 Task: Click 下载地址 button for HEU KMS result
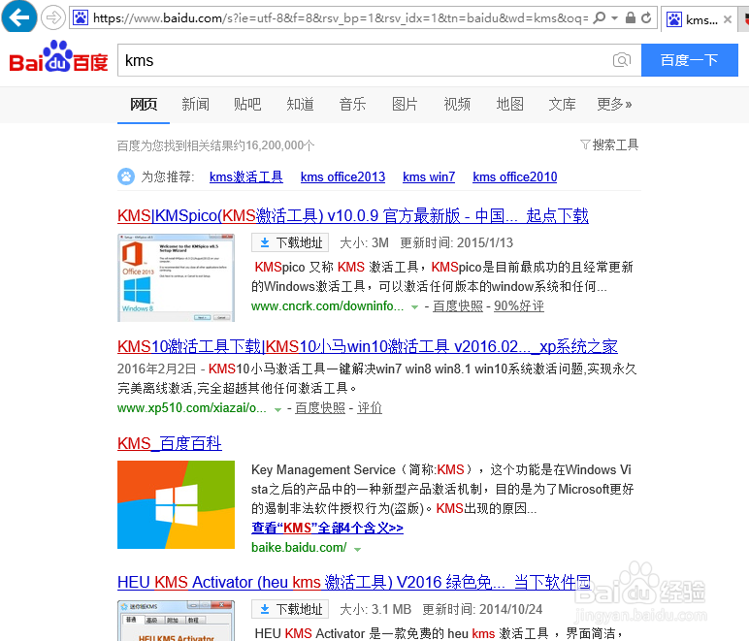(x=290, y=610)
